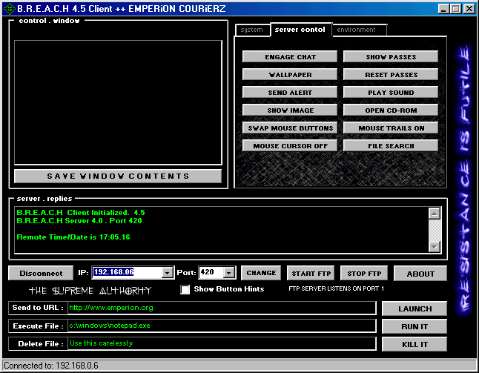This screenshot has width=479, height=373.
Task: Click the Send to URL text field
Action: pos(221,308)
